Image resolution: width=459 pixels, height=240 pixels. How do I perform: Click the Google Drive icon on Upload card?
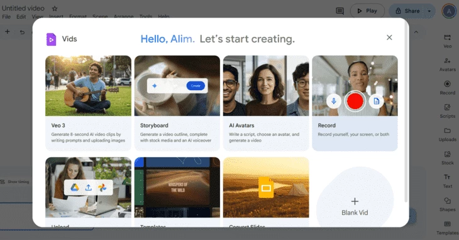75,187
